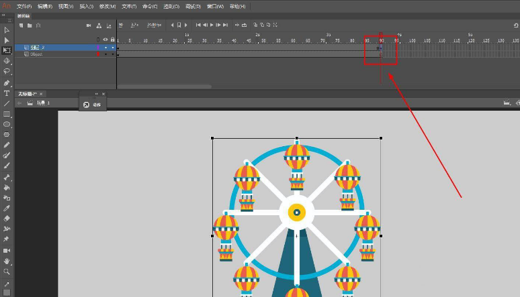Open the 视图(V) menu
This screenshot has height=297, width=520.
pos(66,6)
